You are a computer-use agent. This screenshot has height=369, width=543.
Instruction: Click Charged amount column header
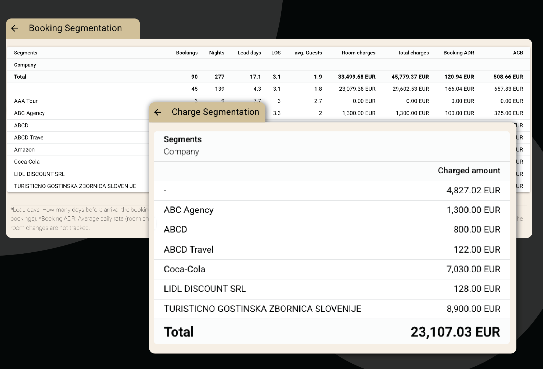(469, 171)
